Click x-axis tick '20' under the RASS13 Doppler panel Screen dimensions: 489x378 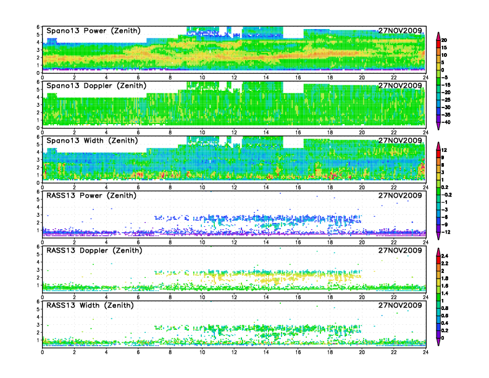[362, 297]
